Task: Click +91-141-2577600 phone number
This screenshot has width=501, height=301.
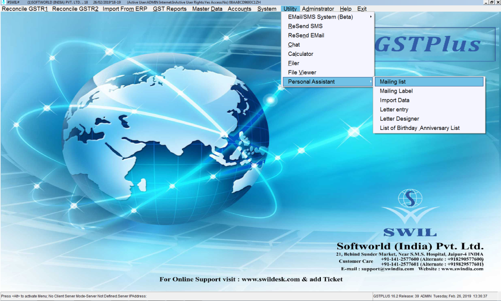Action: [x=400, y=259]
